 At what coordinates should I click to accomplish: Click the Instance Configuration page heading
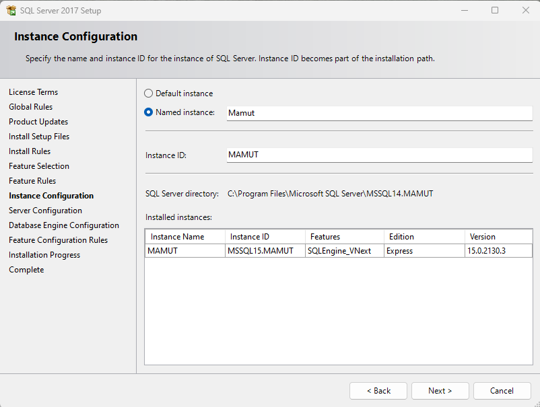click(x=76, y=36)
